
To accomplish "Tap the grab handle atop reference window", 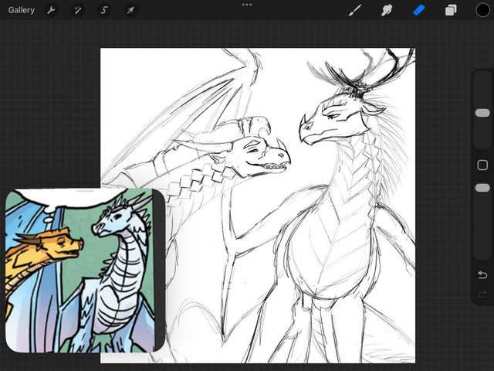I will point(86,190).
